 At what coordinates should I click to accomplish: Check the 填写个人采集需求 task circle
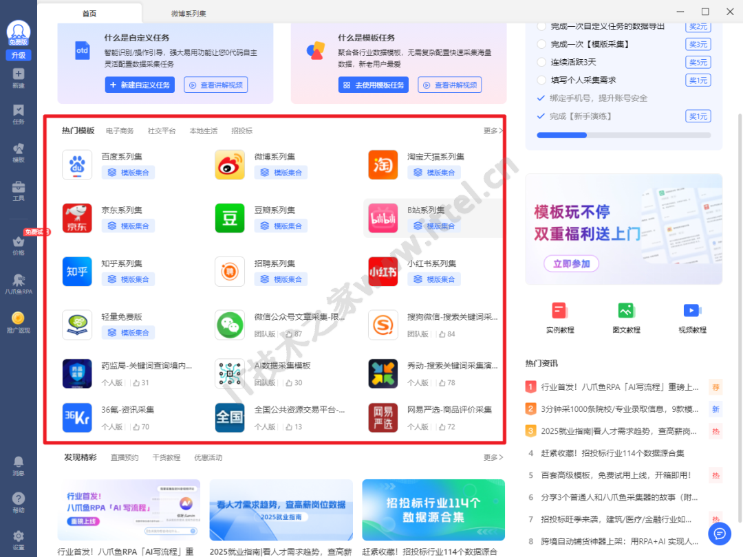click(541, 80)
